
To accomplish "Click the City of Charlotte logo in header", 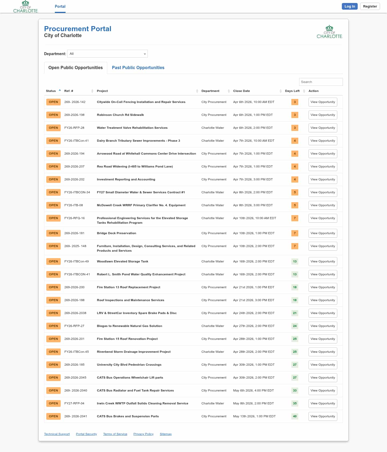I will [26, 7].
